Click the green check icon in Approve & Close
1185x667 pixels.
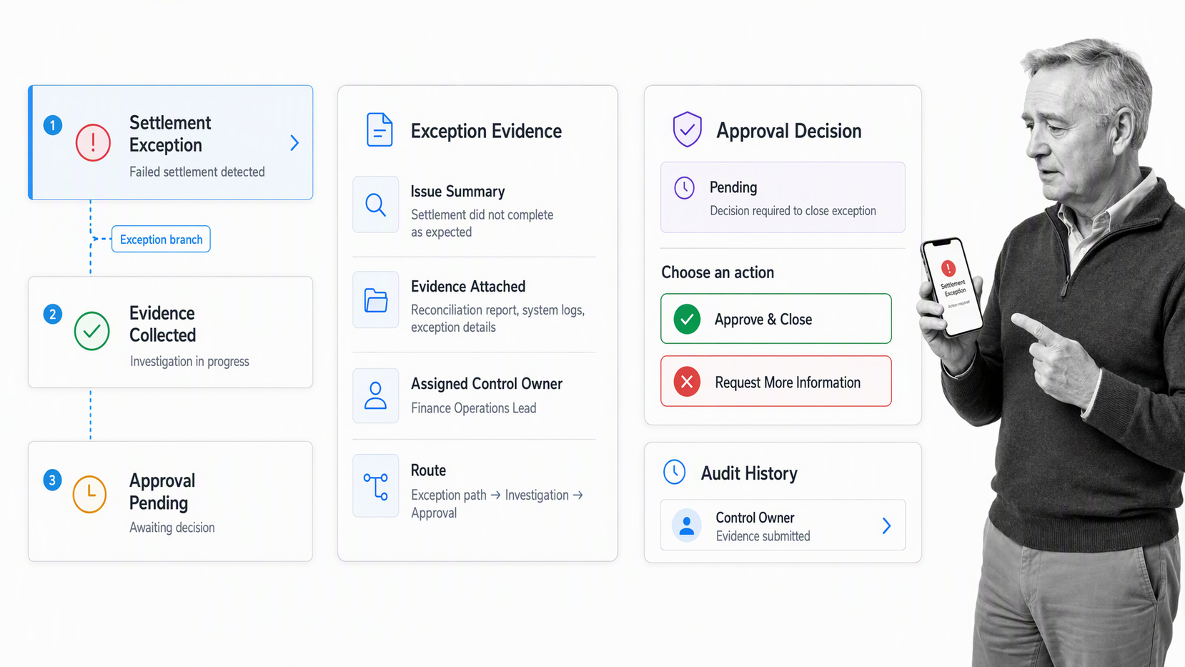687,319
